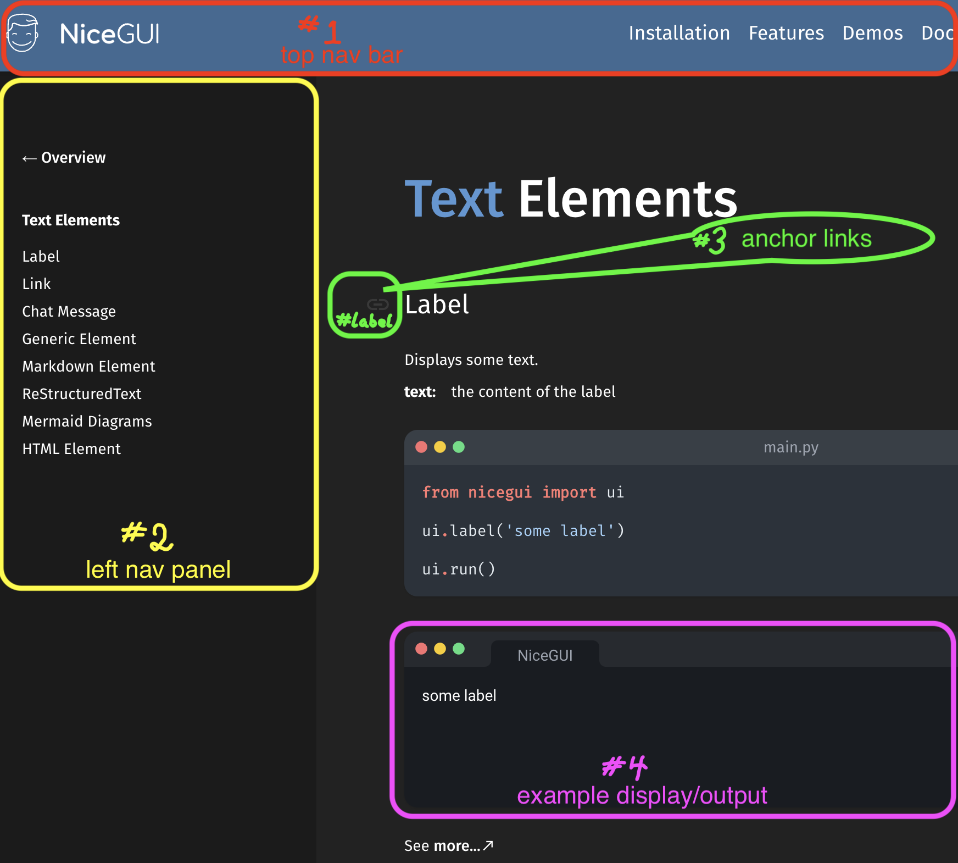The image size is (958, 863).
Task: Open the Demos nav link
Action: [872, 33]
